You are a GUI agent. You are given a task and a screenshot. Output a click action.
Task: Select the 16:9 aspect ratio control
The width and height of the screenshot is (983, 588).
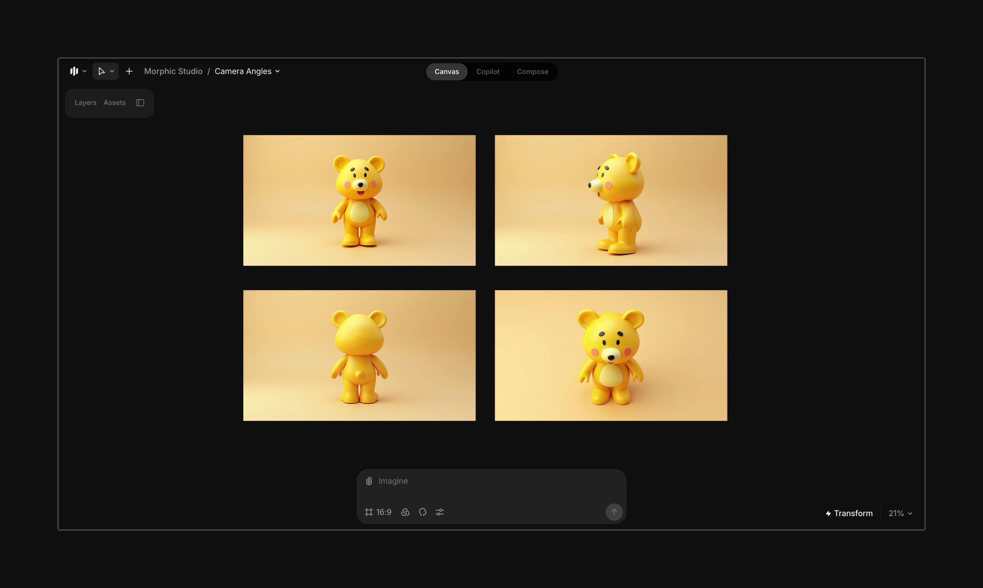click(378, 512)
